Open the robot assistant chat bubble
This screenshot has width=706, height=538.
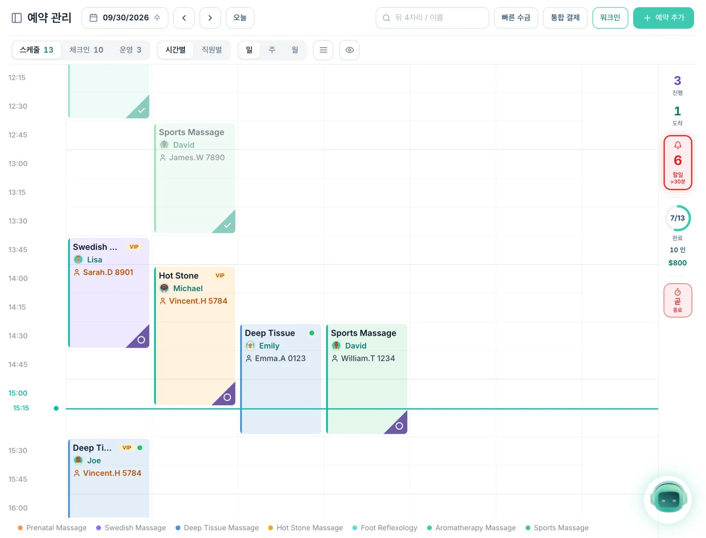[668, 500]
